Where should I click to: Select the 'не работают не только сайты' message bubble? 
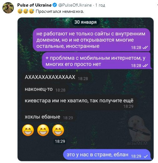tap(92, 40)
